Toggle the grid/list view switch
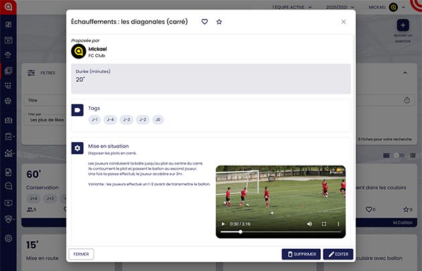 (x=399, y=155)
